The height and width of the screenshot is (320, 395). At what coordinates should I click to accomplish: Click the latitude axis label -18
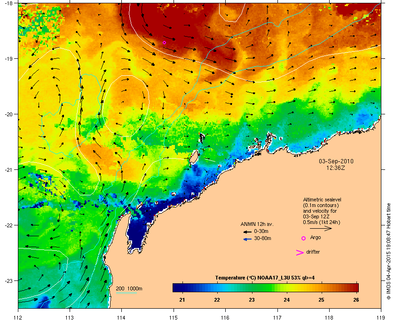pyautogui.click(x=8, y=3)
